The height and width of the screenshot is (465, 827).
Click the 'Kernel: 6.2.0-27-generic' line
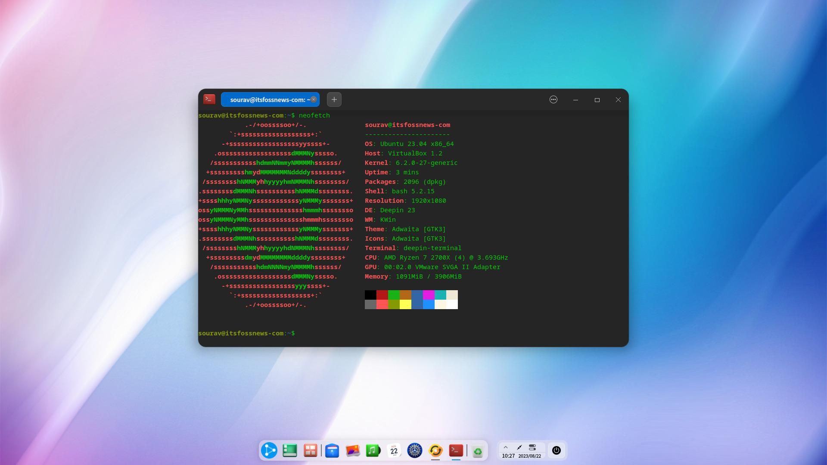coord(411,163)
